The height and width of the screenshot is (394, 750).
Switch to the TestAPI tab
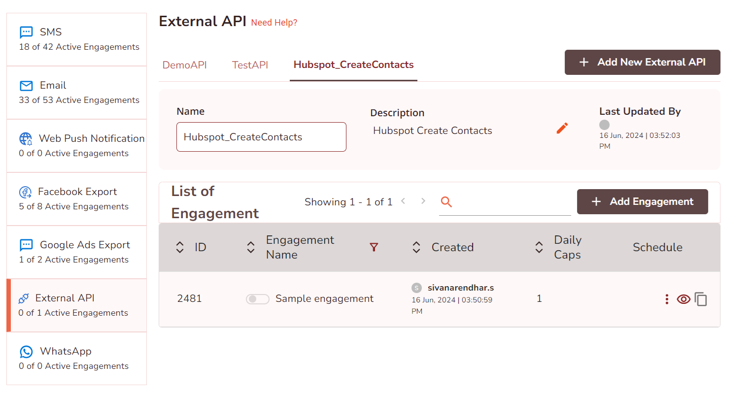250,65
